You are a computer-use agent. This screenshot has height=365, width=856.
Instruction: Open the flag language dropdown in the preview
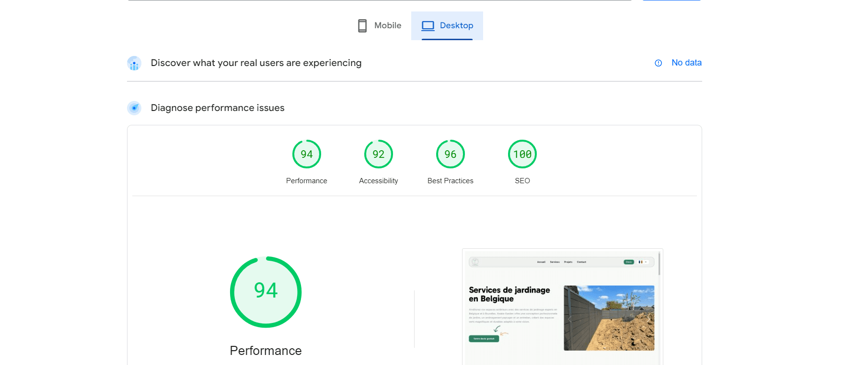(643, 262)
